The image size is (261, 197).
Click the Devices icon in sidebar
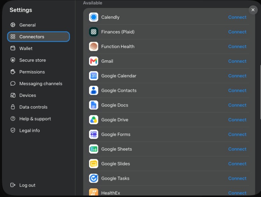coord(13,95)
